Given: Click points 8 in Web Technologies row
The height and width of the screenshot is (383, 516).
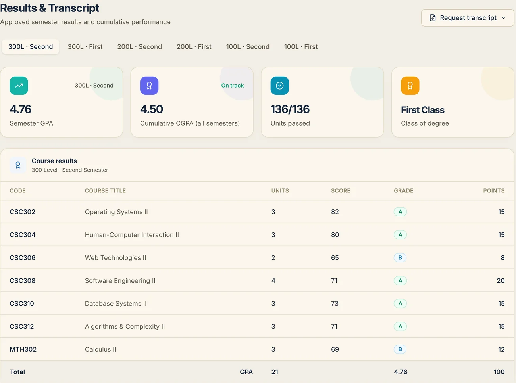Looking at the screenshot, I should [503, 258].
